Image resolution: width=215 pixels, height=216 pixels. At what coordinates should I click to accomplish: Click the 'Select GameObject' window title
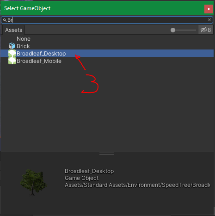pyautogui.click(x=27, y=8)
